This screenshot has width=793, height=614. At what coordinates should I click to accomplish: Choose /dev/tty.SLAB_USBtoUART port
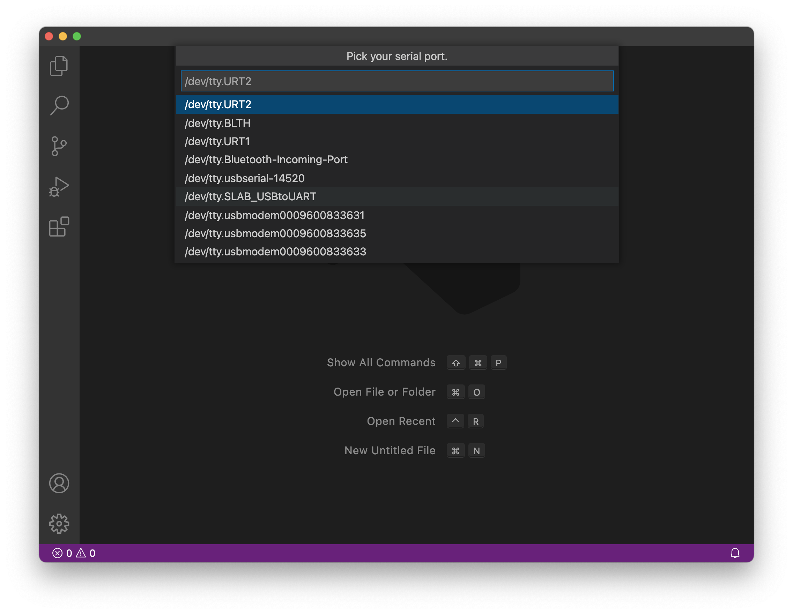[250, 197]
